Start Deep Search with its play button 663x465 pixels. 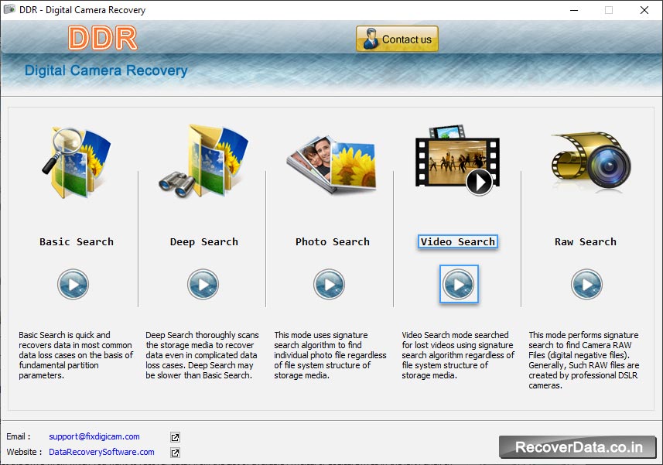click(x=203, y=284)
